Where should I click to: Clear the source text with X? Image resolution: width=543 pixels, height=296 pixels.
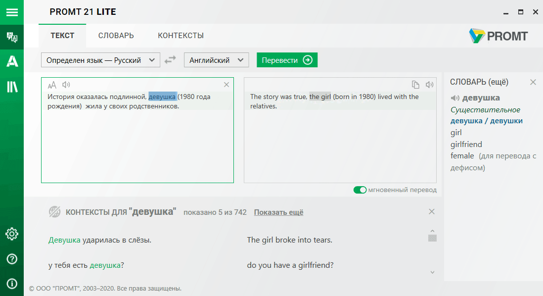(226, 85)
